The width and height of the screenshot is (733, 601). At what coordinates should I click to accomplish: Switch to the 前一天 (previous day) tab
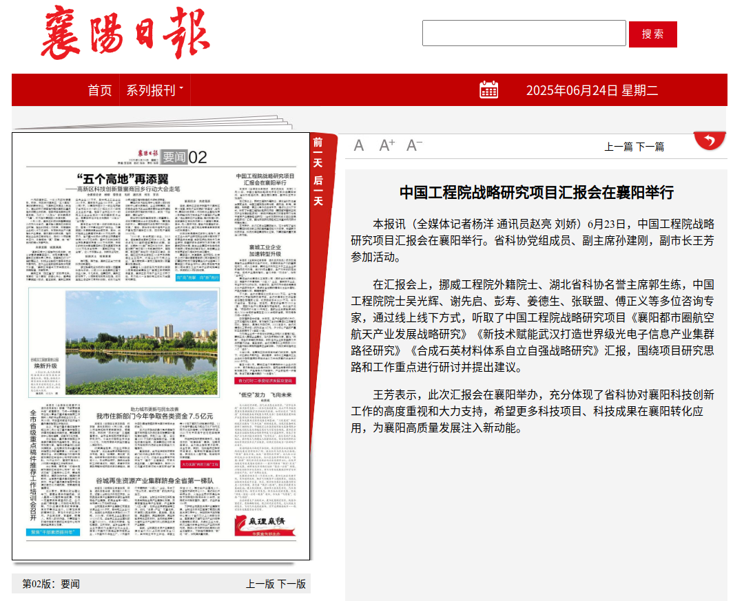(x=317, y=154)
